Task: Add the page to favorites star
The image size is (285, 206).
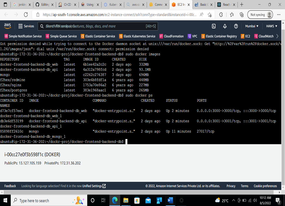Action: 209,14
